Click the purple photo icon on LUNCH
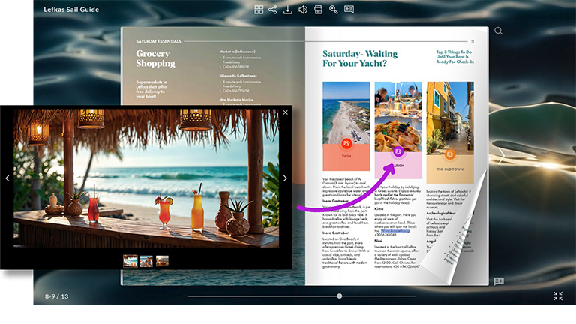 click(397, 151)
